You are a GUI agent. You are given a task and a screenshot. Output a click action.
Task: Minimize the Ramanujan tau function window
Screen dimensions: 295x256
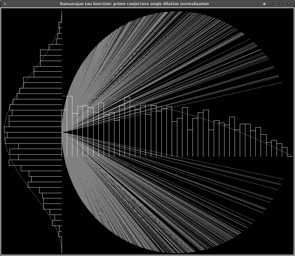tap(272, 4)
